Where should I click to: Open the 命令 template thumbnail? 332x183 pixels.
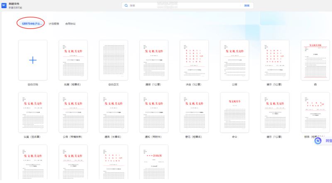[x=234, y=112]
